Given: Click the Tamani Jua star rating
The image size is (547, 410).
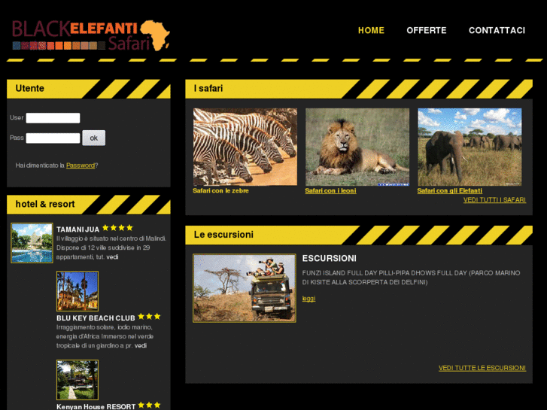Looking at the screenshot, I should 117,228.
